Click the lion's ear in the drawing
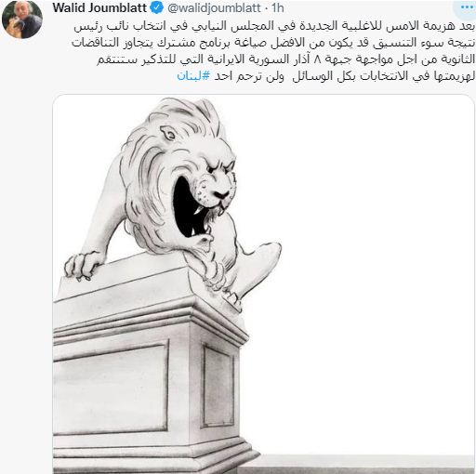Screen dimensions: 476x474 (x=169, y=133)
